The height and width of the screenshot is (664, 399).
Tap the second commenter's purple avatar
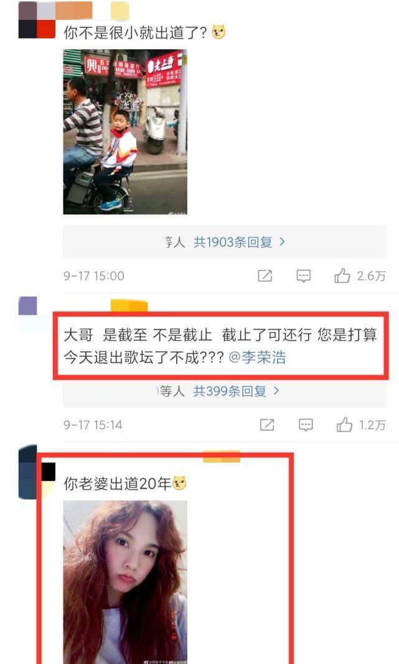point(27,306)
